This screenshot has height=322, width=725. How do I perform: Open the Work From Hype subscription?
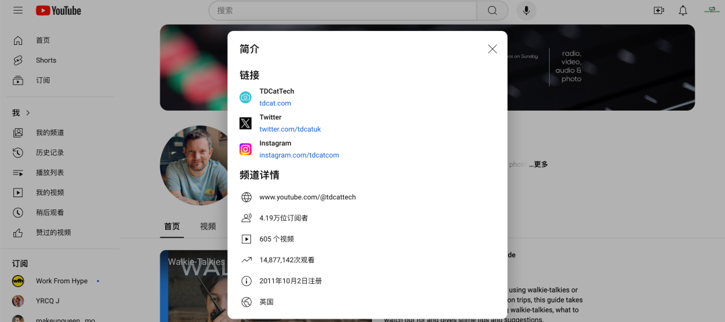click(60, 281)
